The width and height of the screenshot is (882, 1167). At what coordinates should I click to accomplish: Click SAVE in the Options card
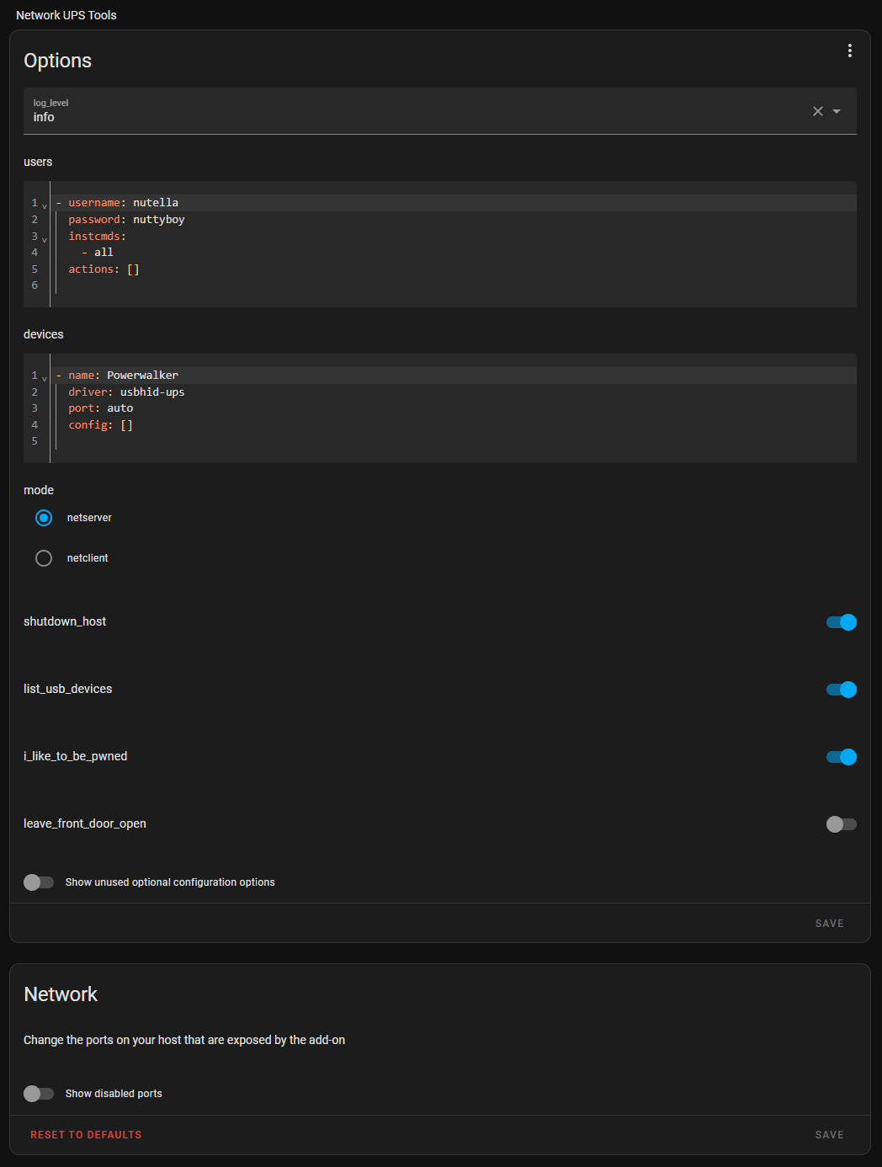pos(829,924)
